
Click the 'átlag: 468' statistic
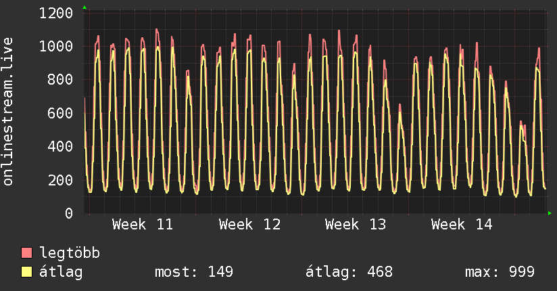click(x=349, y=272)
